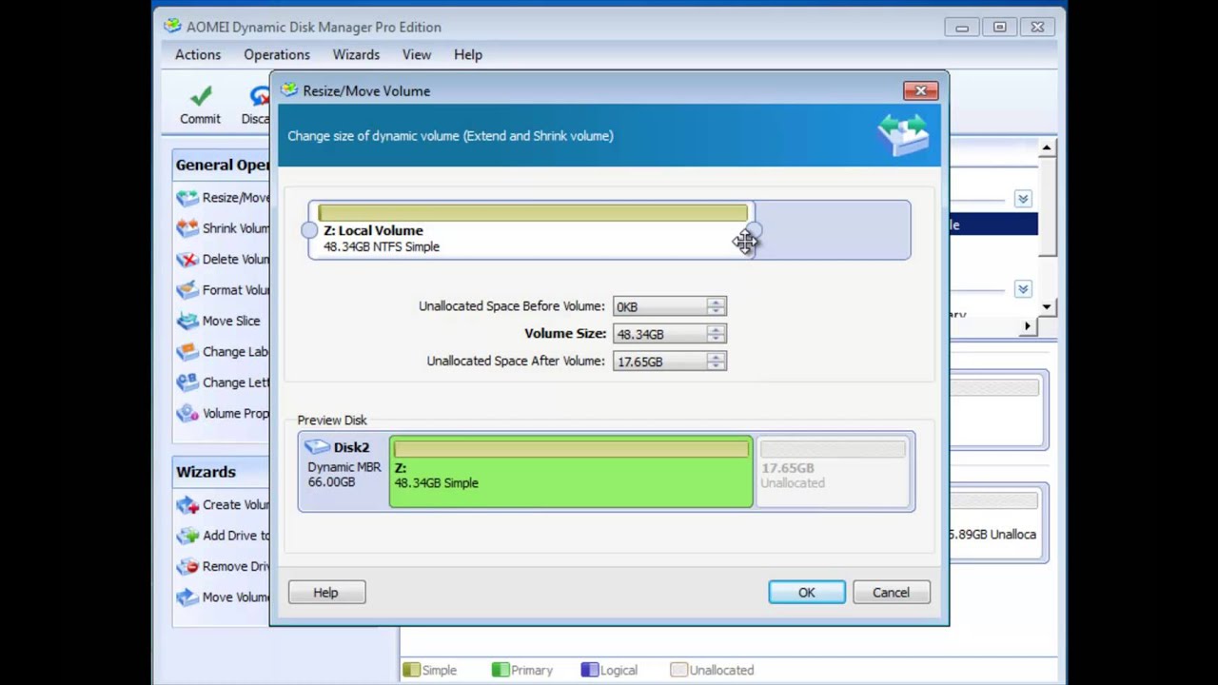
Task: Open Move Volume wizard icon
Action: [187, 597]
